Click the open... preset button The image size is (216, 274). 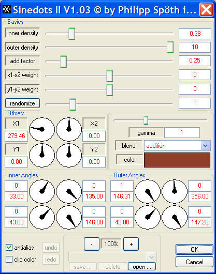click(x=142, y=267)
